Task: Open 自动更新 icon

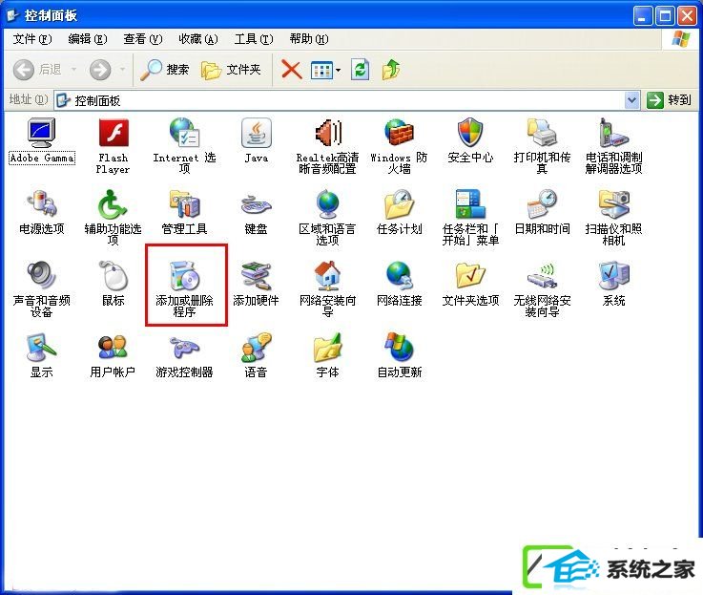Action: [399, 347]
